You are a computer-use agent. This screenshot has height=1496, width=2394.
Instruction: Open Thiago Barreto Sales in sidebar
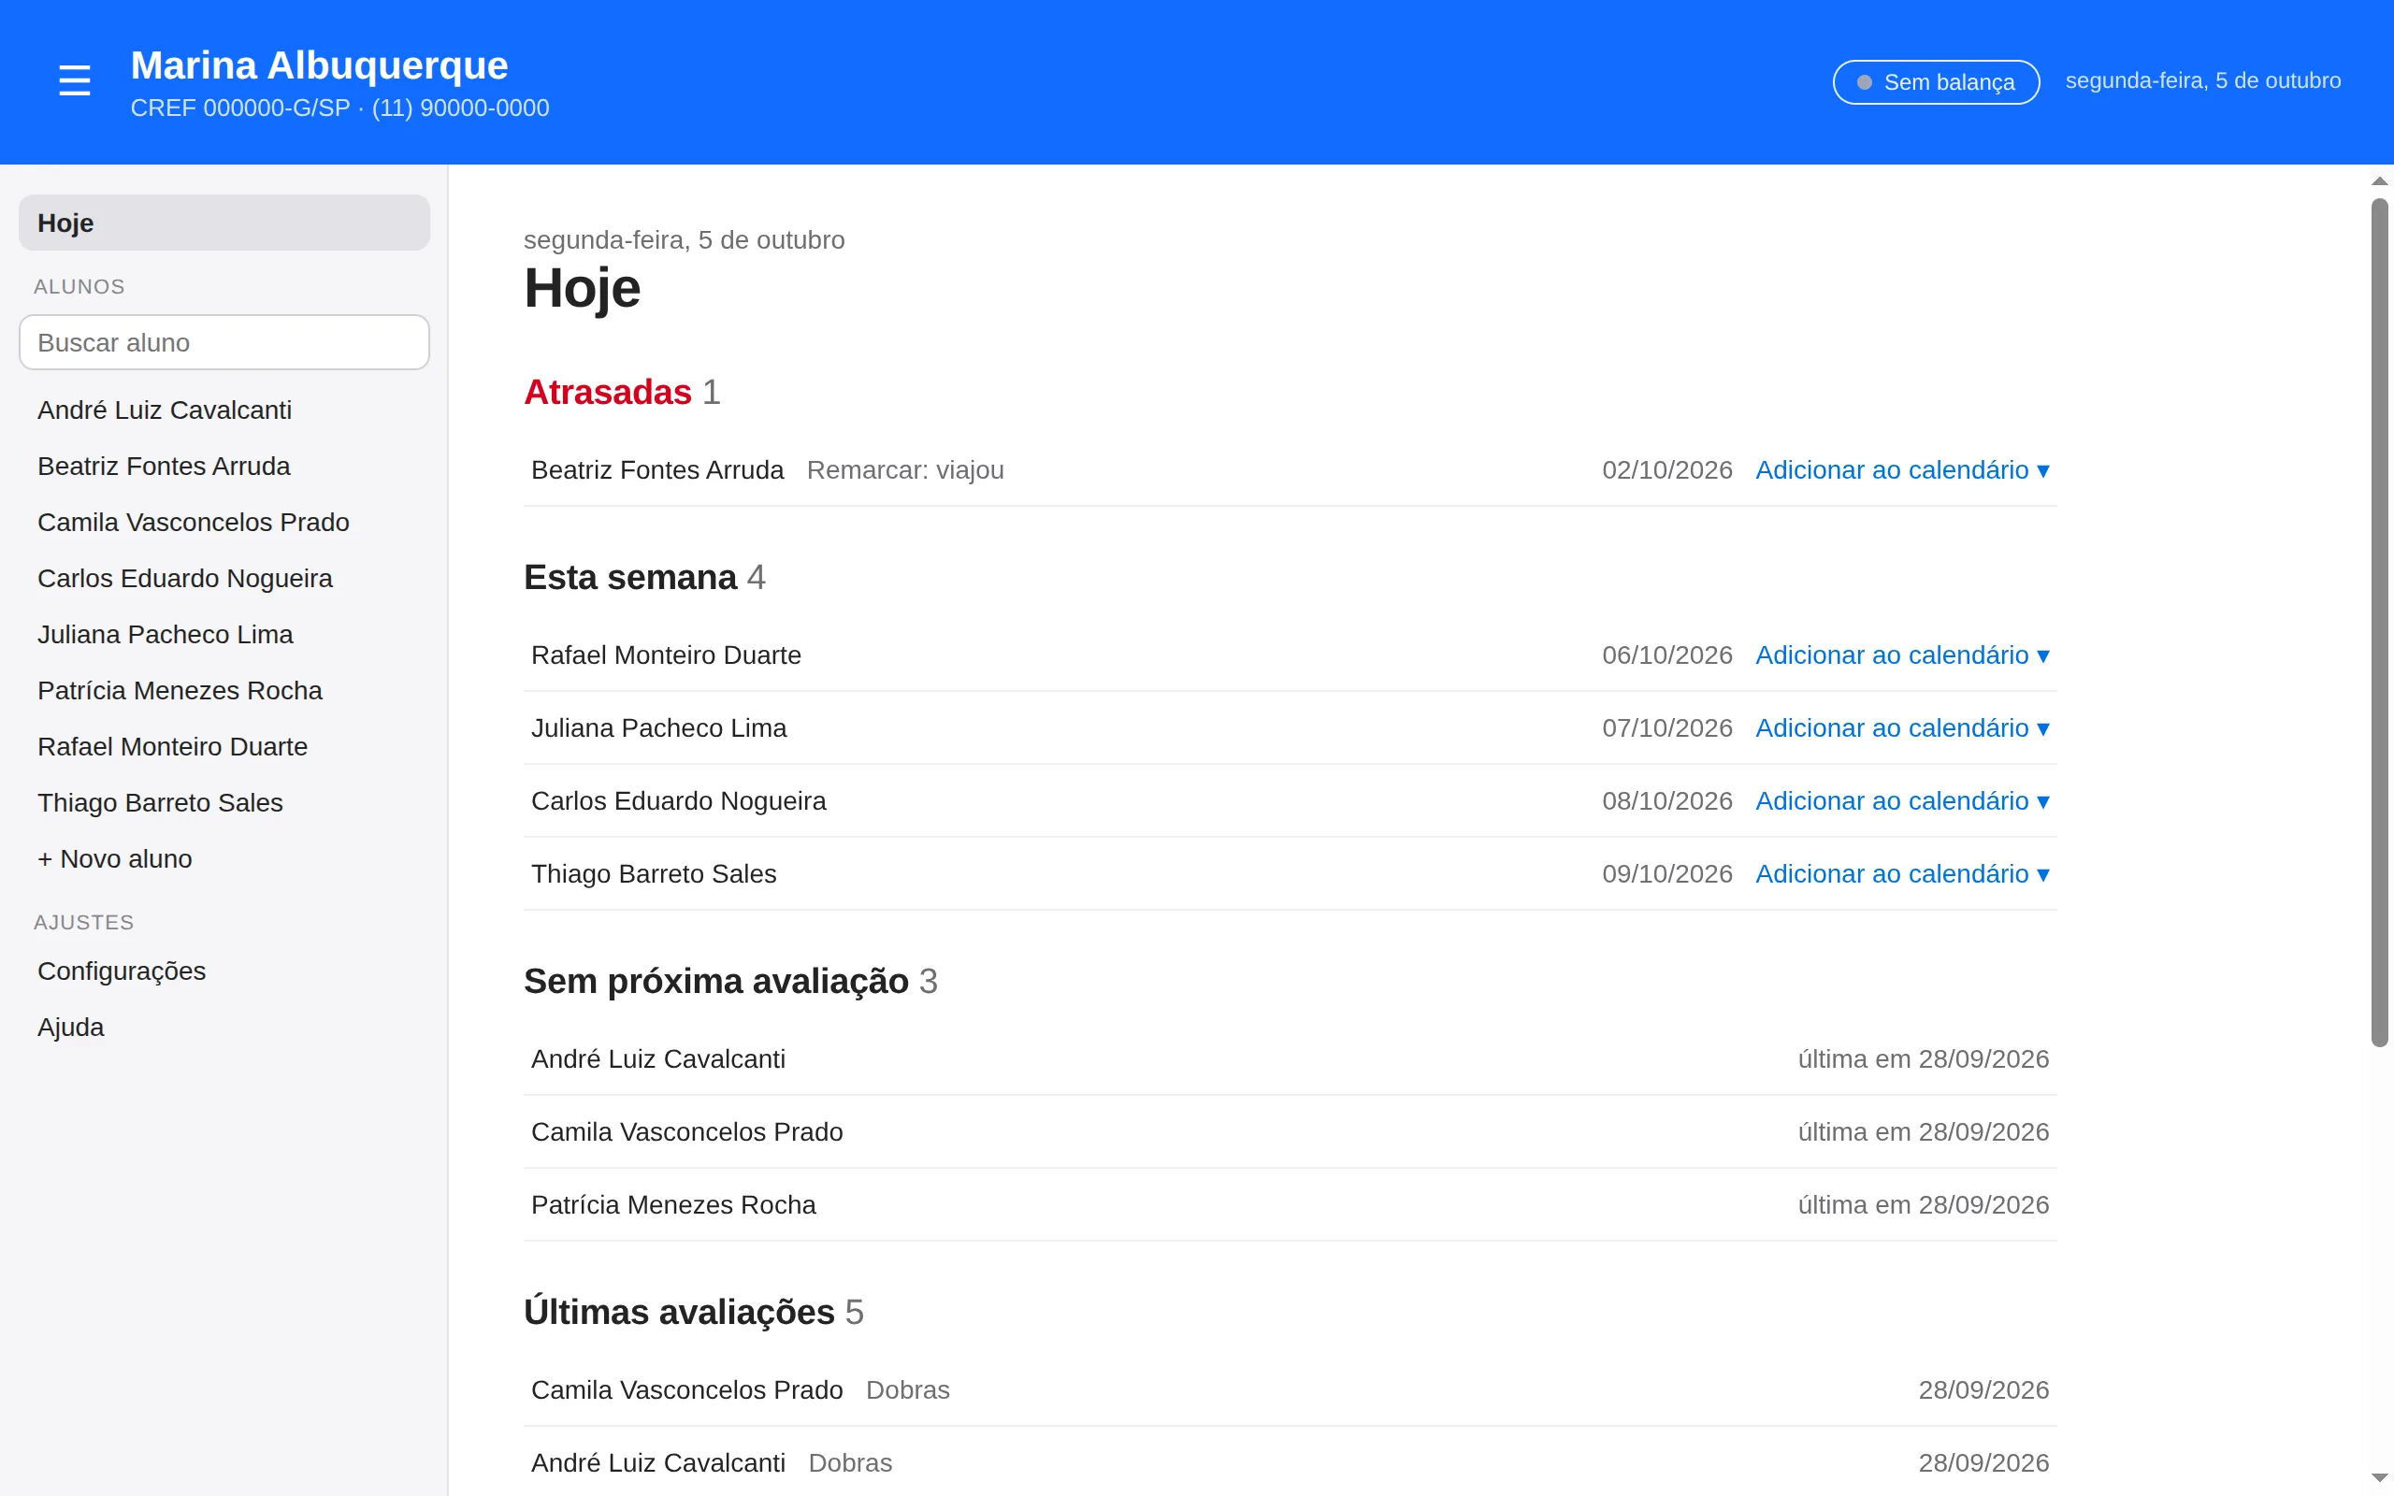pos(224,802)
